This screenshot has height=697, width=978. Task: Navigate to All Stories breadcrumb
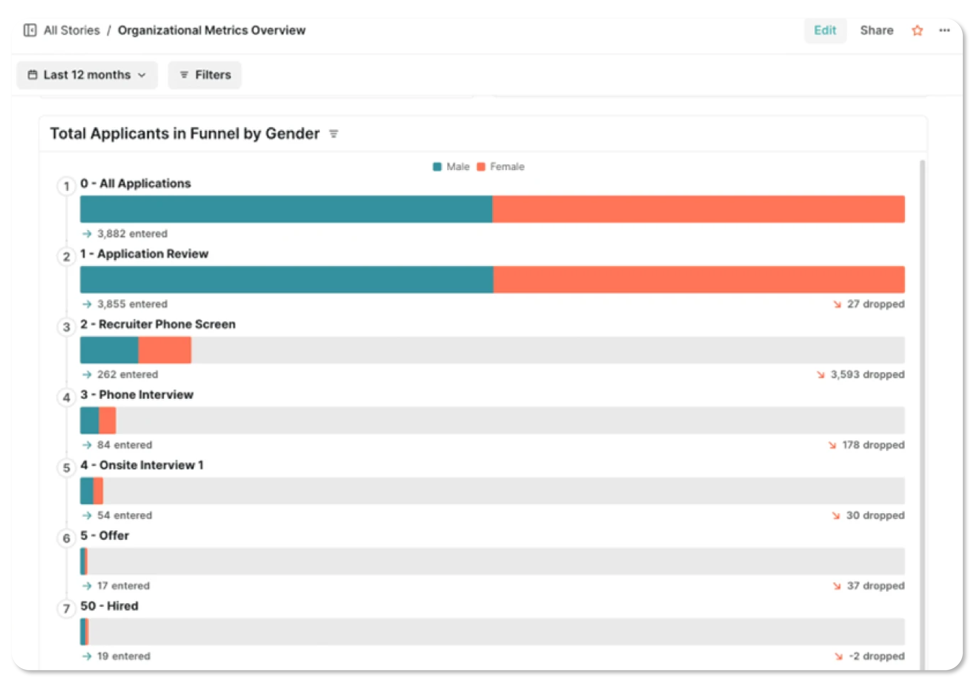(x=71, y=30)
